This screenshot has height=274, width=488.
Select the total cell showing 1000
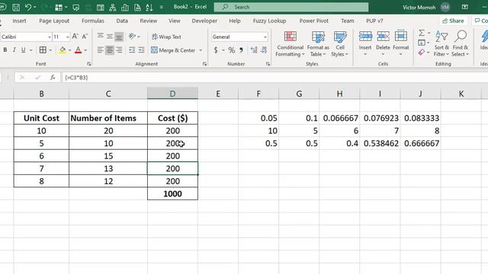[172, 194]
